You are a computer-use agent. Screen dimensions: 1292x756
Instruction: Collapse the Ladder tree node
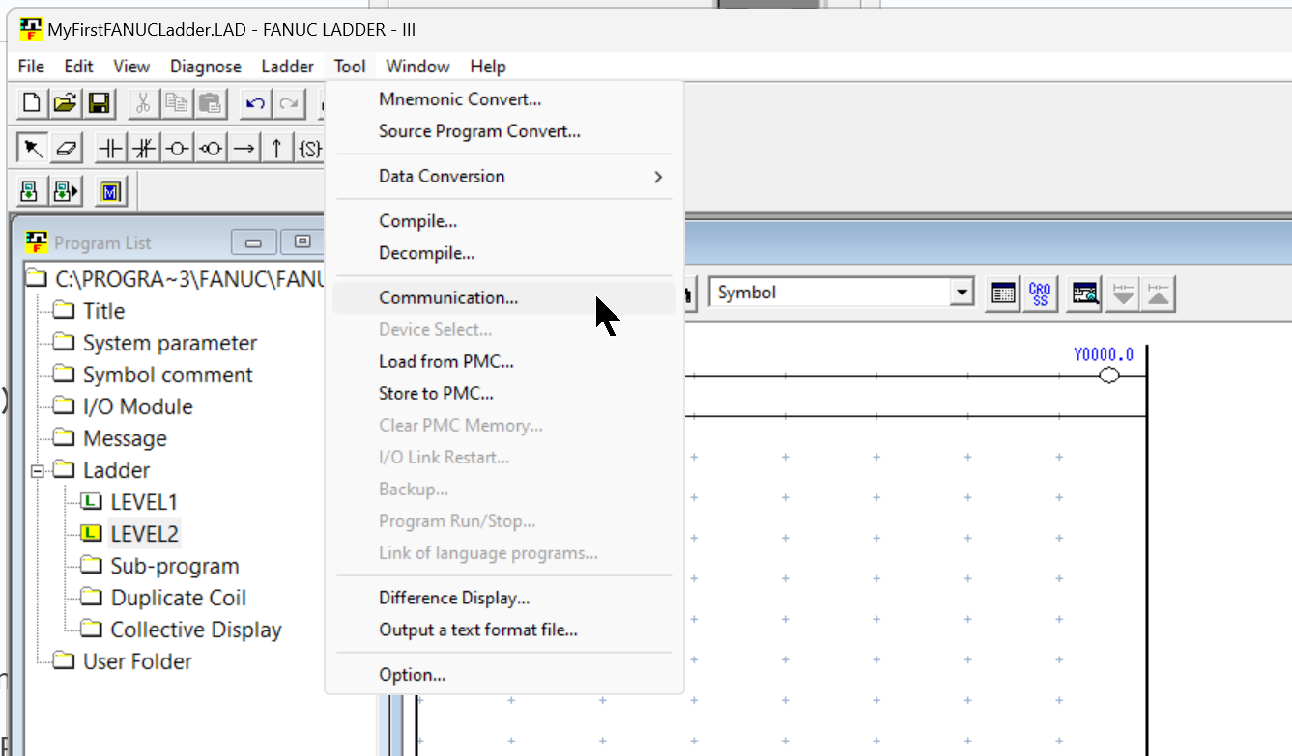coord(37,471)
